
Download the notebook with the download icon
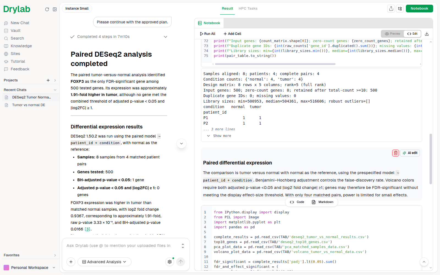[x=427, y=34]
